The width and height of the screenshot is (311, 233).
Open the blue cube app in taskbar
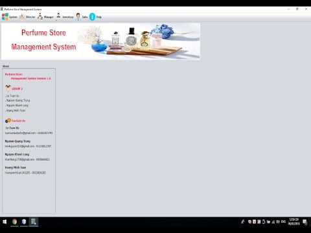coord(24,222)
